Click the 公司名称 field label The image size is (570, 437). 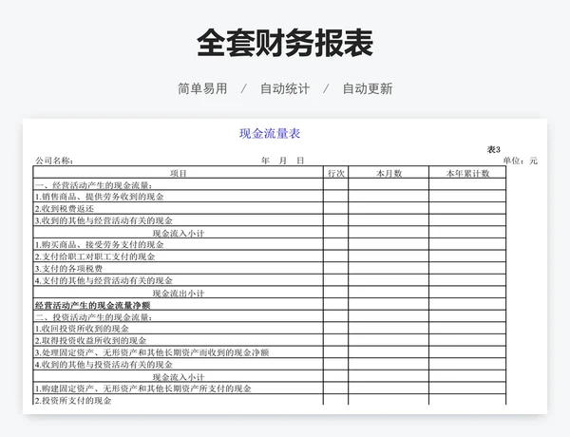click(x=54, y=161)
